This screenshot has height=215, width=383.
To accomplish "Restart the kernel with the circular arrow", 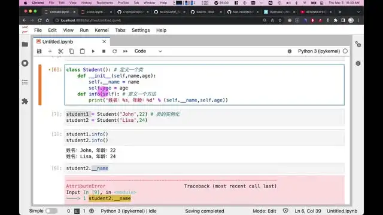I will (114, 51).
